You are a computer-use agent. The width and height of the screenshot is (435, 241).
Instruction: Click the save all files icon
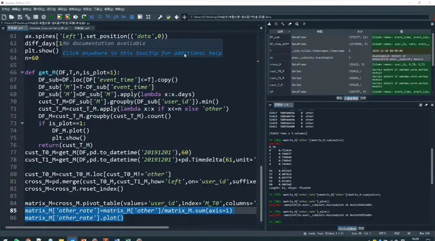coord(28,17)
